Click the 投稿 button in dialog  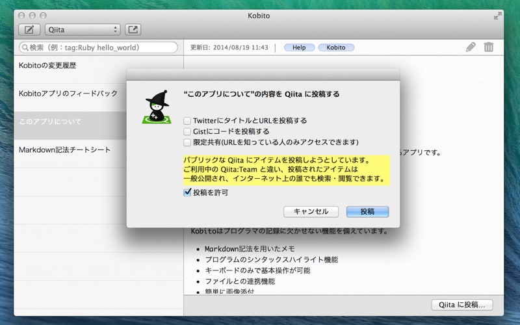click(367, 212)
